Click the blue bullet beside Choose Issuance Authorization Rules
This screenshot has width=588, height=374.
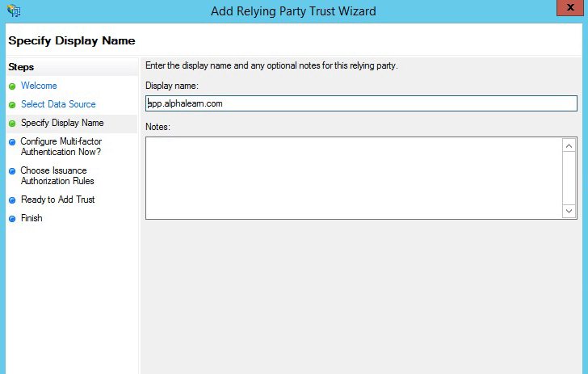click(x=12, y=171)
